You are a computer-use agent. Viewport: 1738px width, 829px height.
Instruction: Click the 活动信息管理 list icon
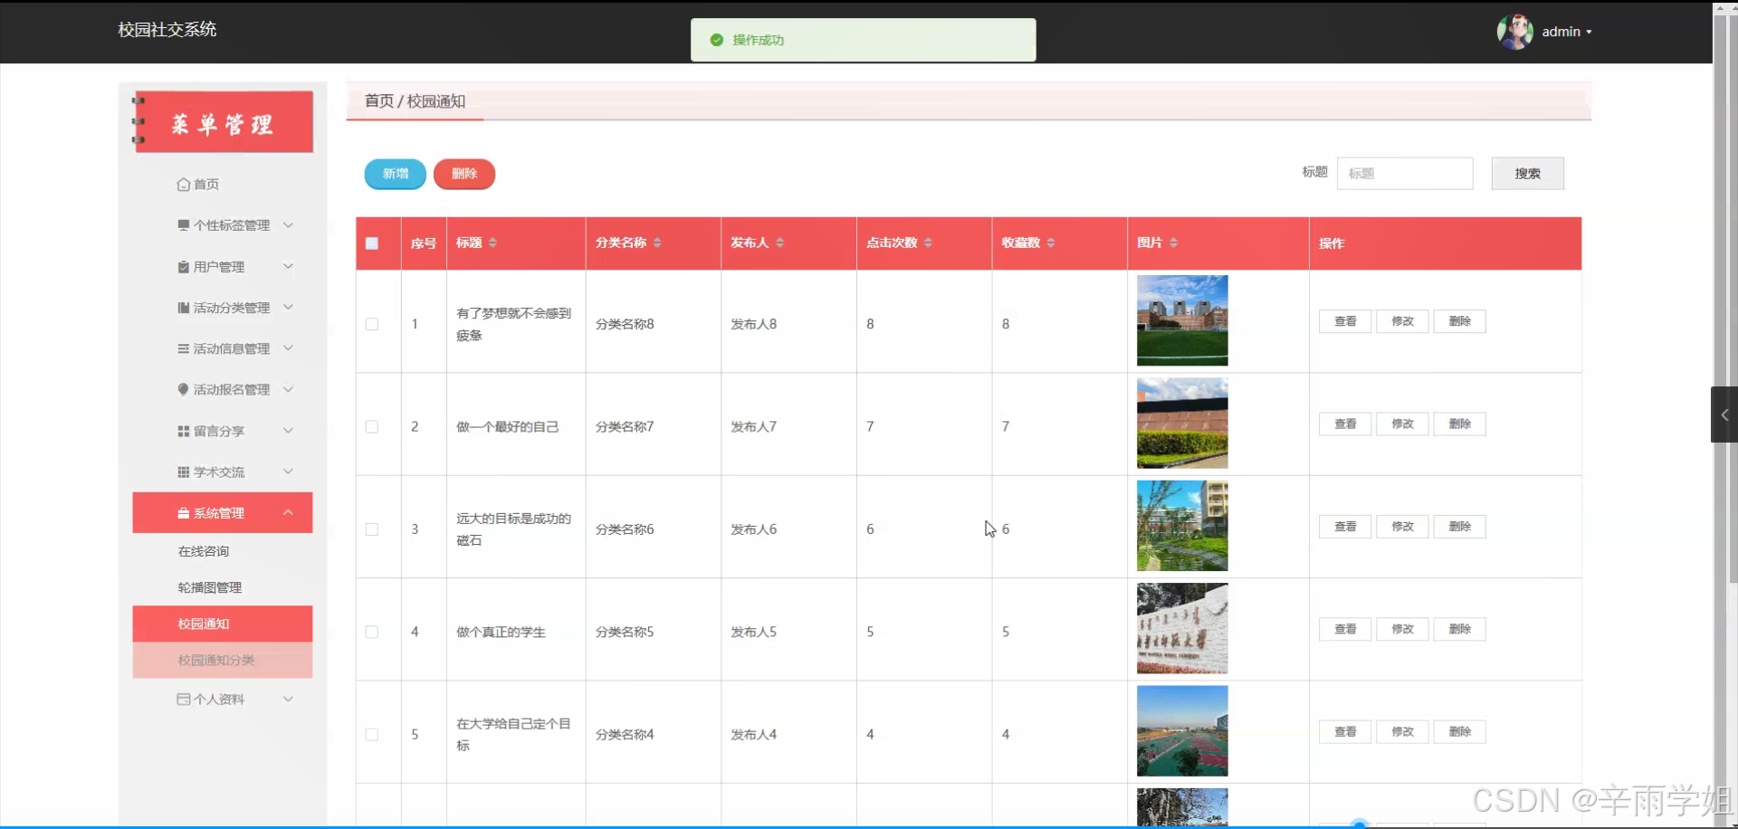(x=184, y=348)
